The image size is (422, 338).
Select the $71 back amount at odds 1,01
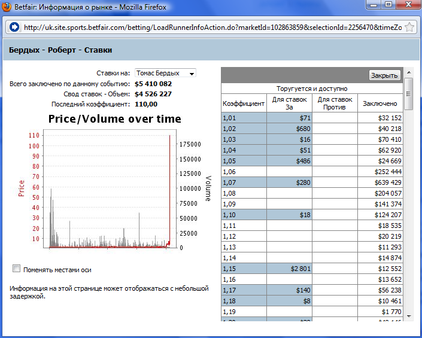pos(290,118)
